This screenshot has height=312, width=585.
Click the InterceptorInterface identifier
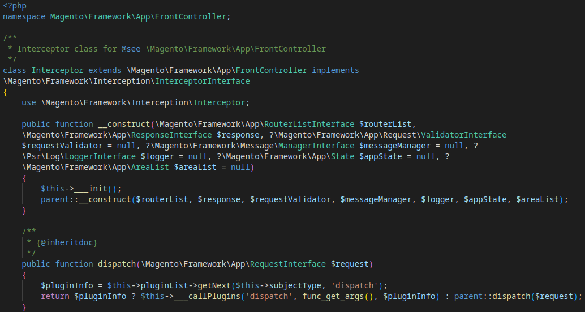tap(203, 81)
